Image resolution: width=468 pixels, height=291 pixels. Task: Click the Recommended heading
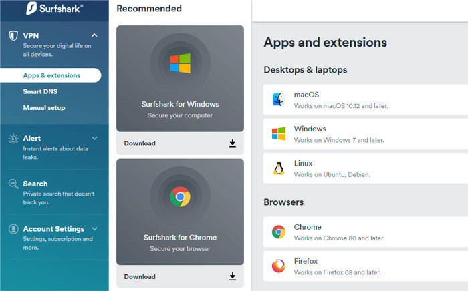click(x=149, y=9)
